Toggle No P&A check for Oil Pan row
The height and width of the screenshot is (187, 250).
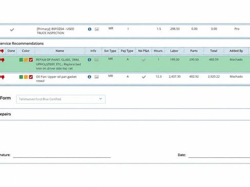(144, 77)
